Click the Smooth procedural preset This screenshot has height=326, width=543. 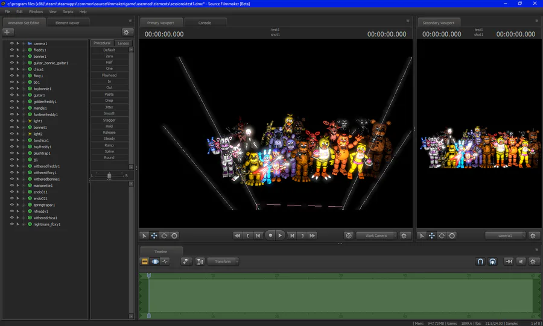[x=109, y=113]
